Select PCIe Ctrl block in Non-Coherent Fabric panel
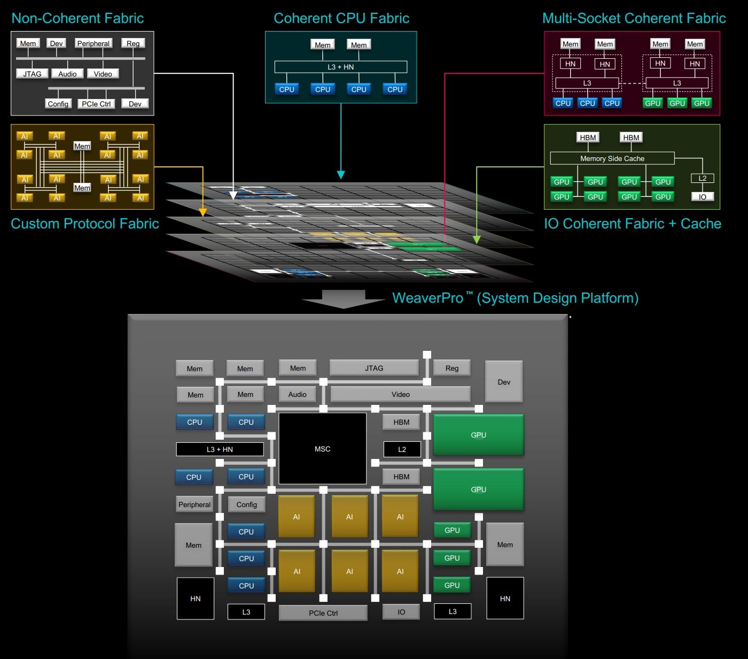Screen dimensions: 748x659 pos(96,104)
